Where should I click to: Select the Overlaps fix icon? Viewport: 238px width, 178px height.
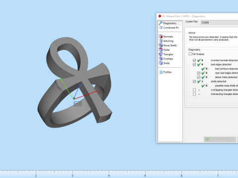(161, 59)
